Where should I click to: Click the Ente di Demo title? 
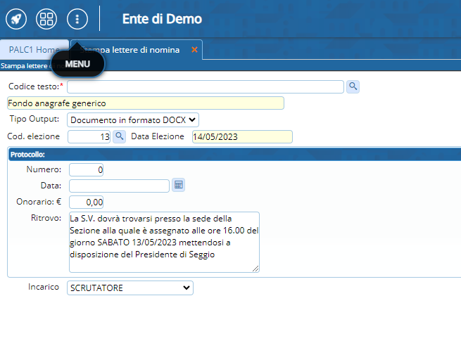(x=162, y=19)
